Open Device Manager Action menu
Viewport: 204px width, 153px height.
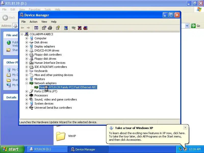click(33, 22)
